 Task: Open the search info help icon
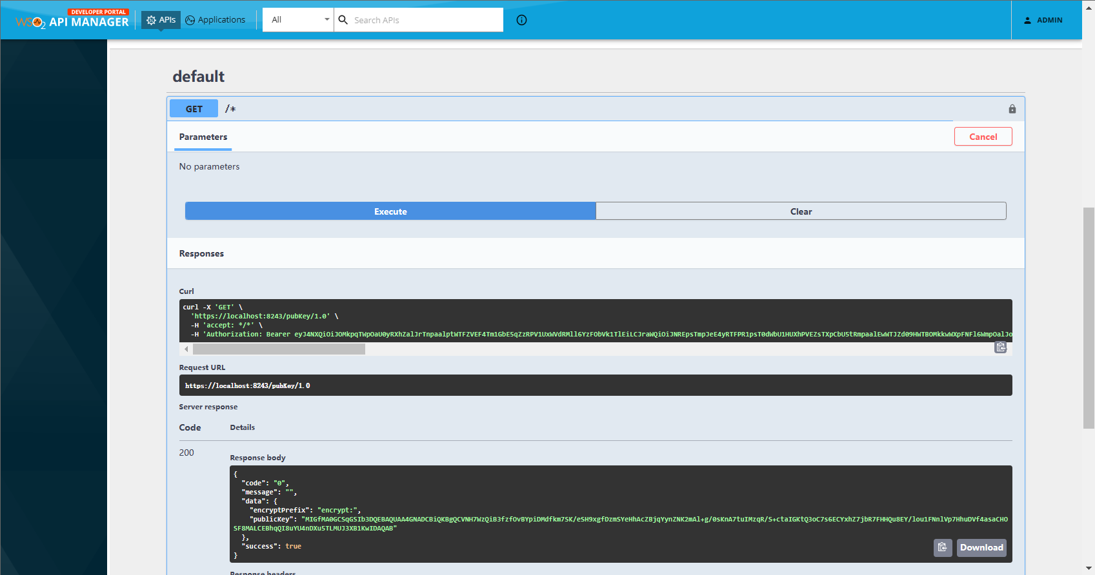point(522,20)
